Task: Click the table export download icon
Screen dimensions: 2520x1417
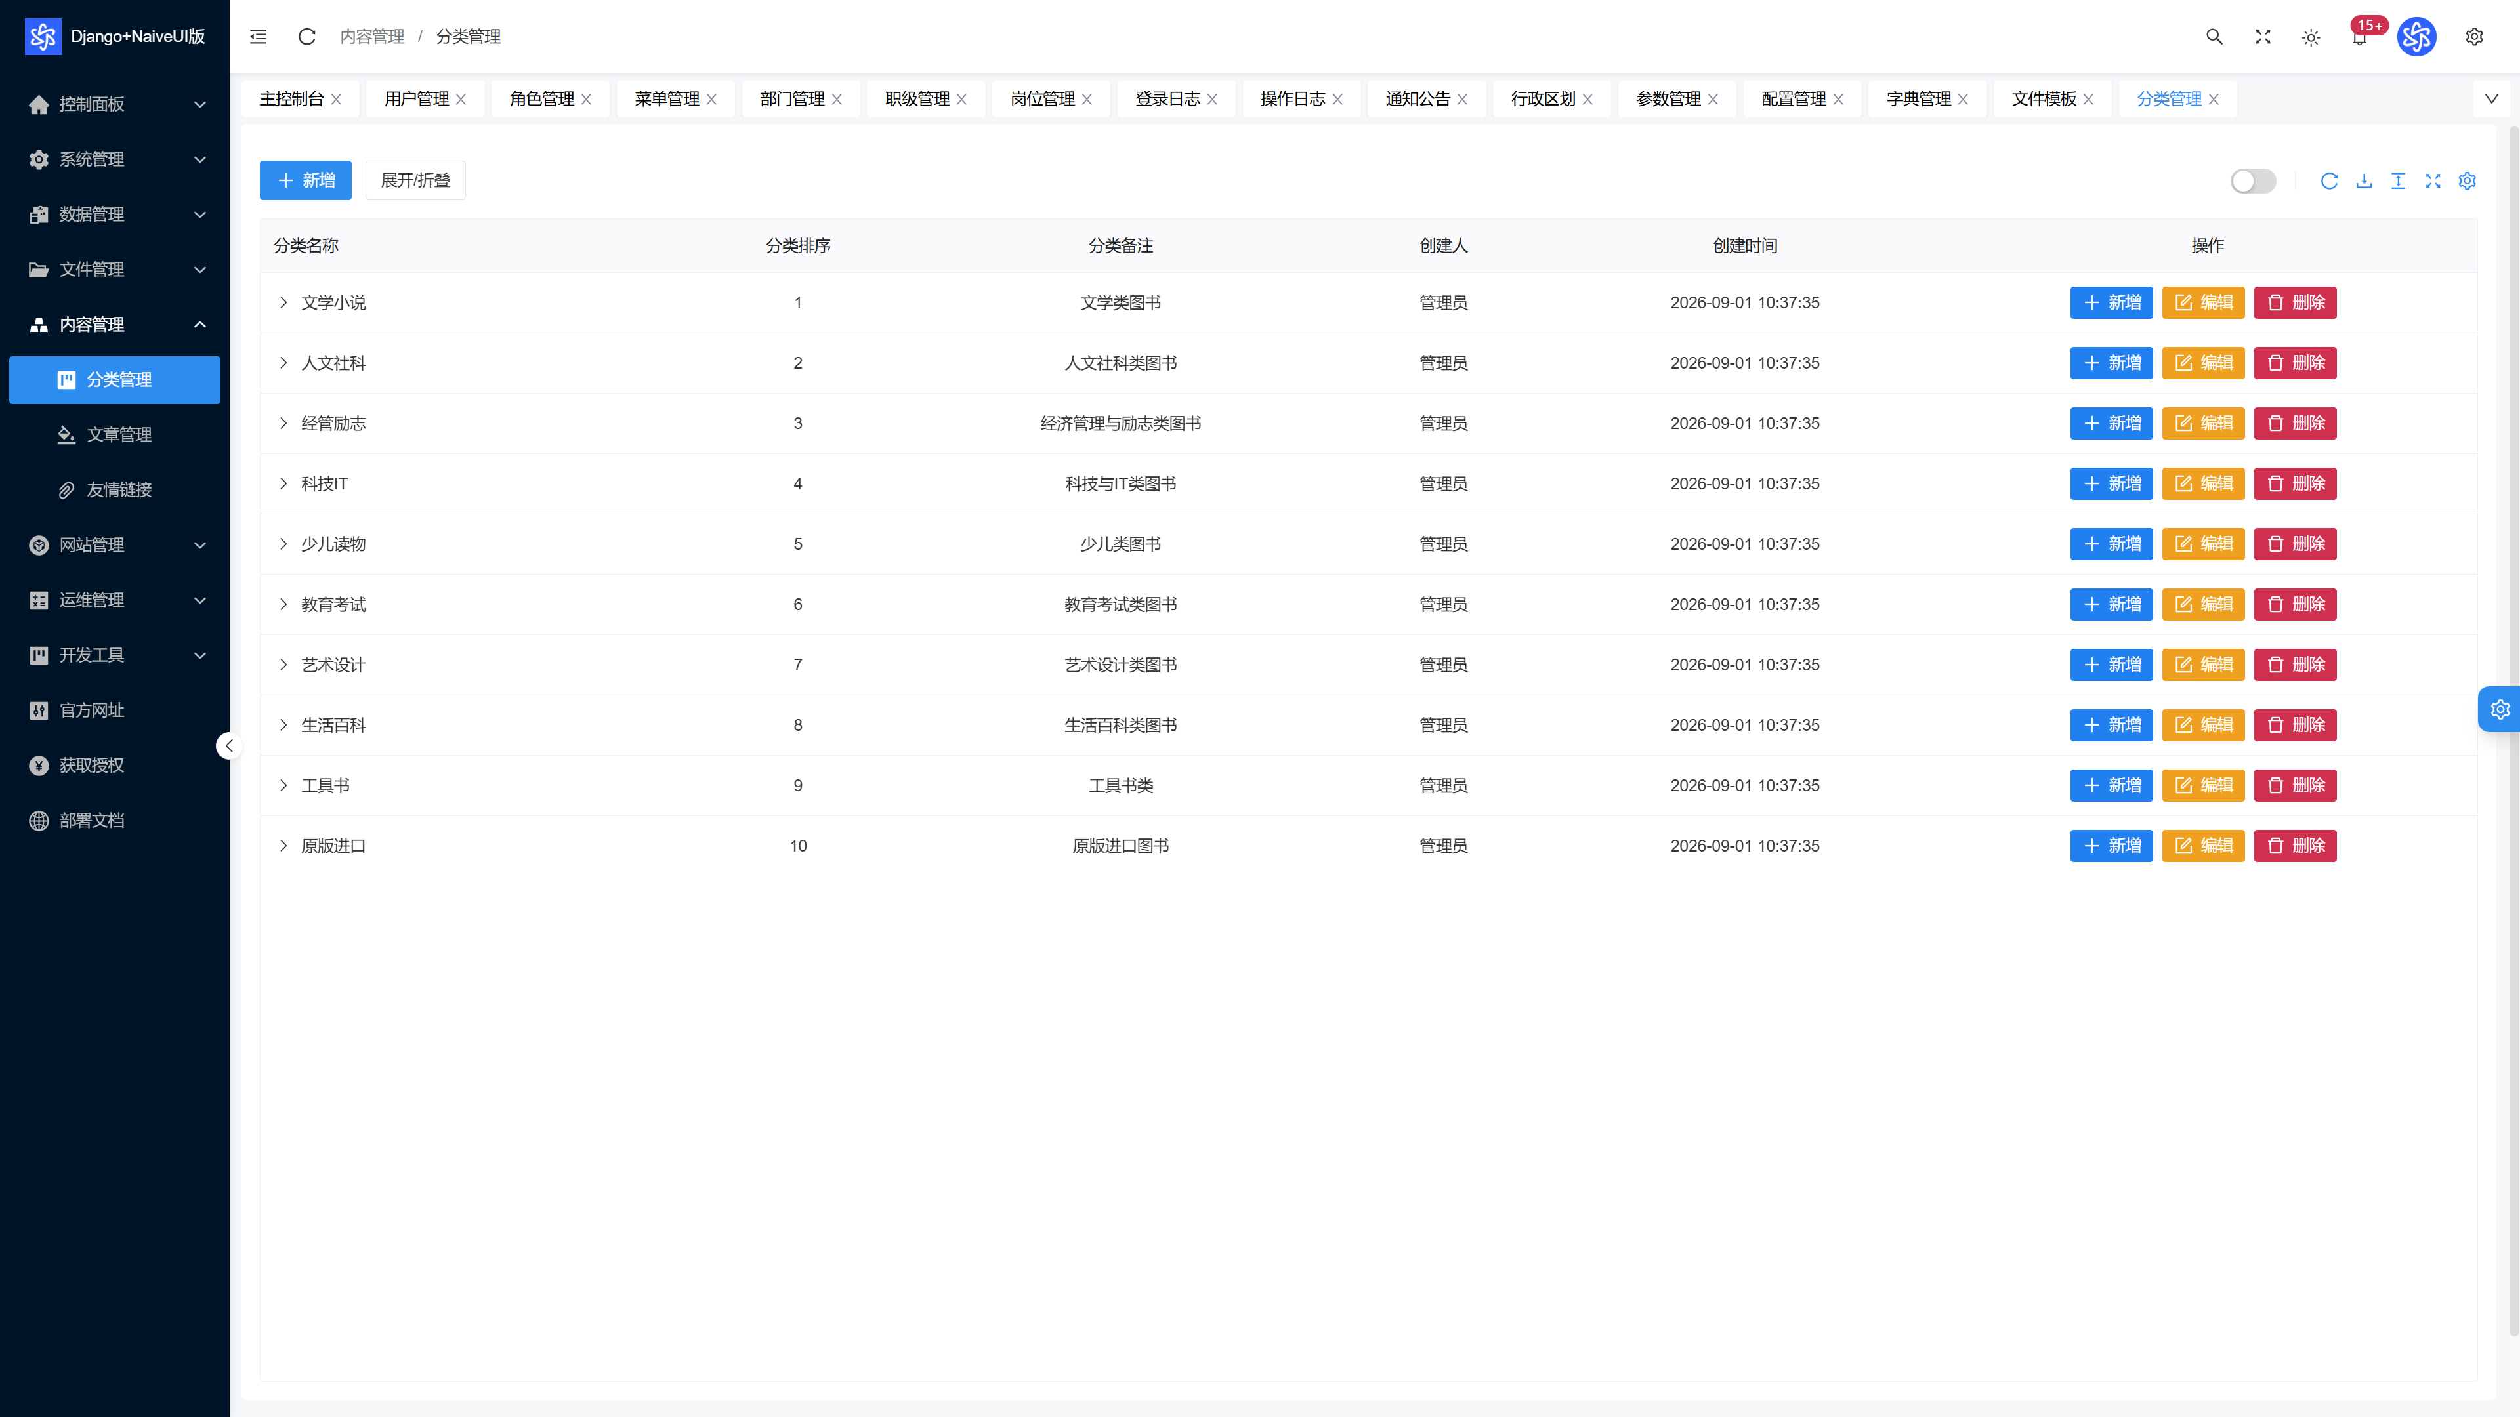Action: pos(2363,181)
